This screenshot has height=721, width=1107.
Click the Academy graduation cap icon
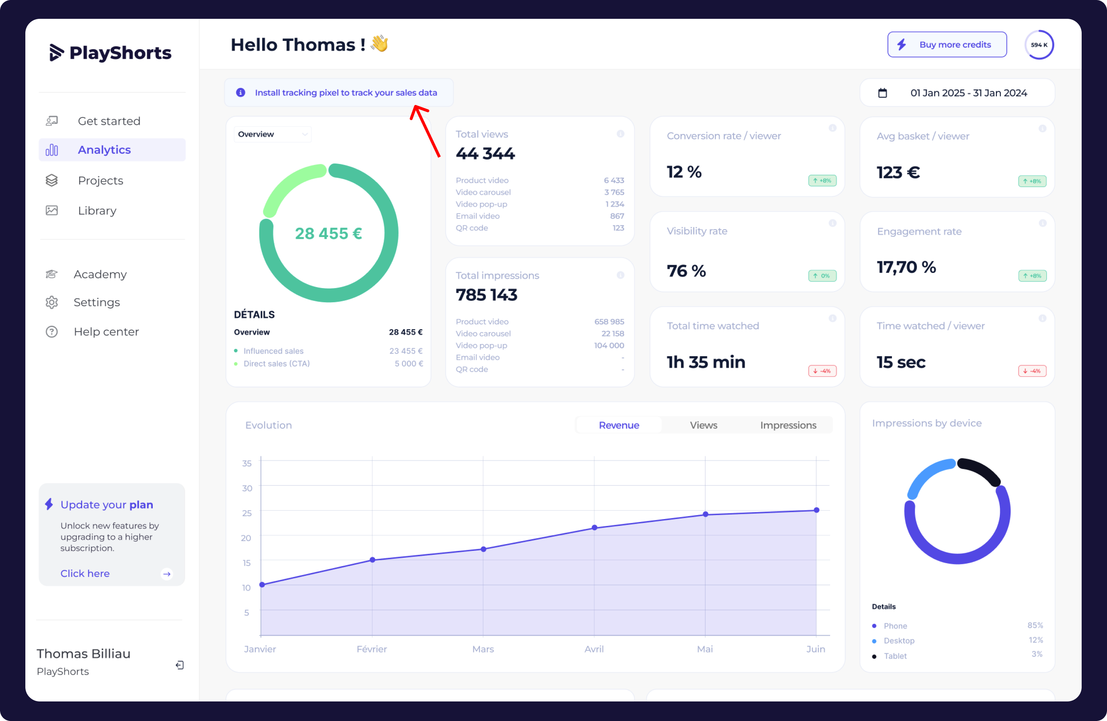pos(52,274)
